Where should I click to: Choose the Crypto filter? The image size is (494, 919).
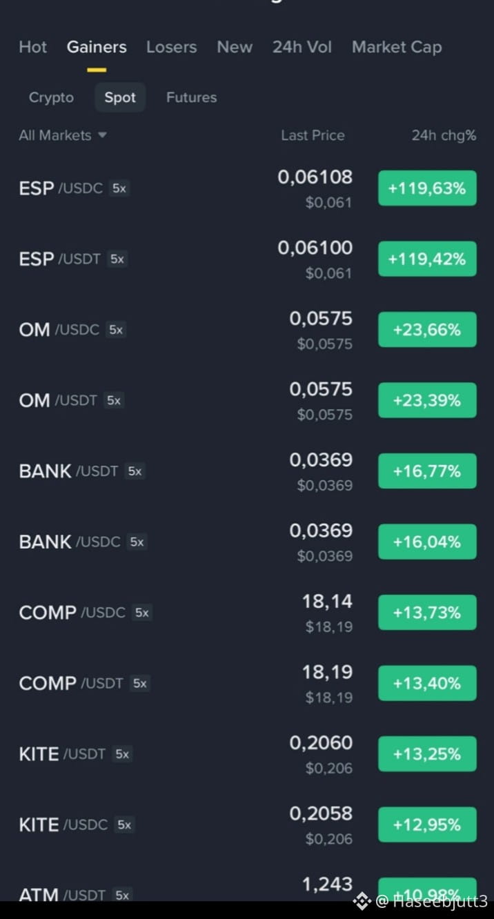click(51, 97)
